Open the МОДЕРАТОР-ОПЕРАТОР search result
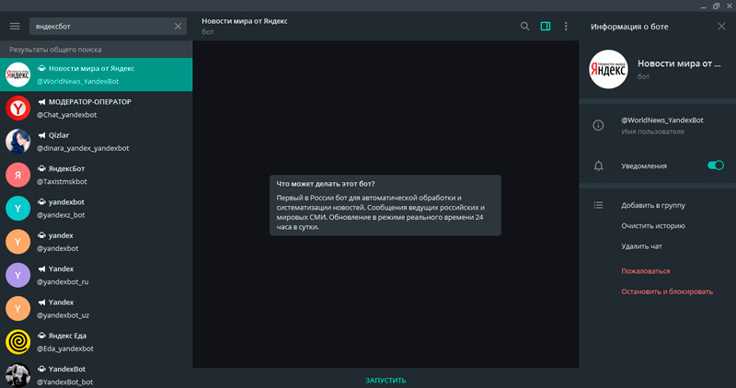 97,108
